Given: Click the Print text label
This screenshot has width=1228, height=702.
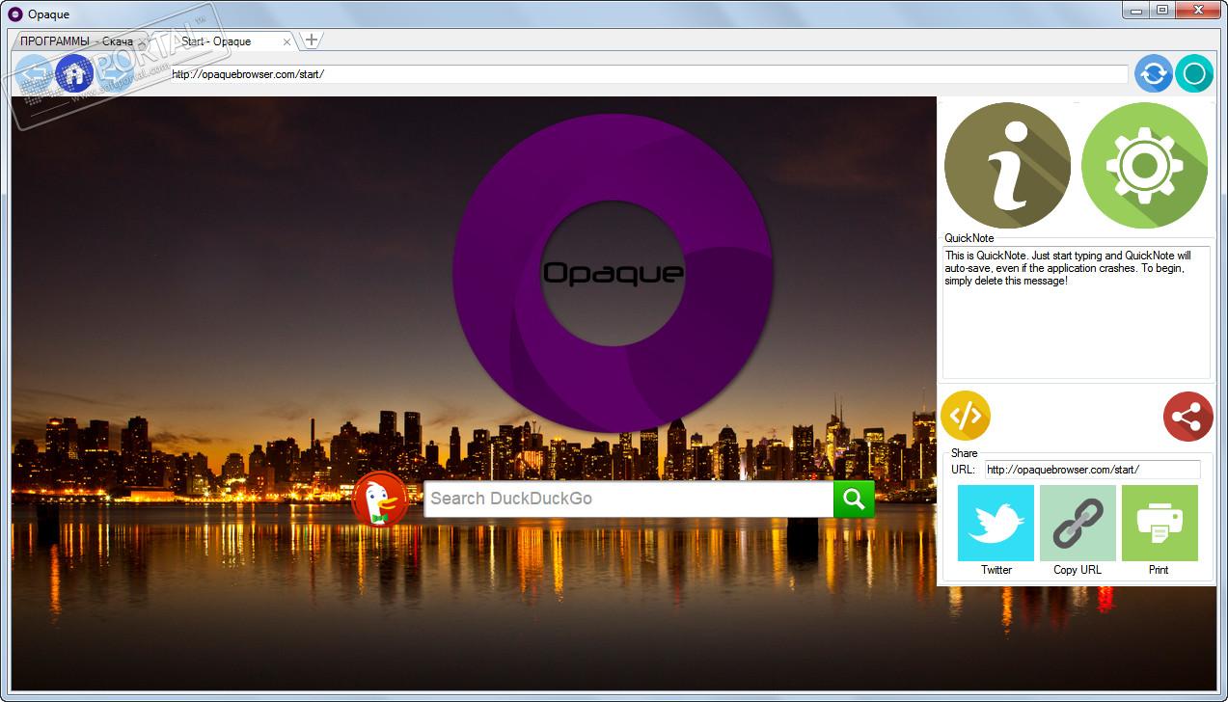Looking at the screenshot, I should click(1159, 570).
